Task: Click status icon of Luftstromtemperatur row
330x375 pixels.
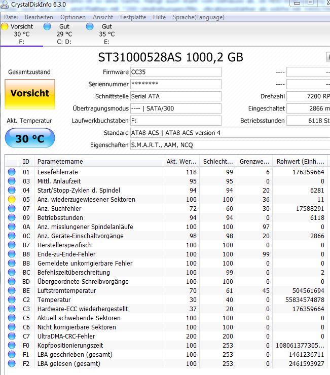Action: [x=12, y=290]
